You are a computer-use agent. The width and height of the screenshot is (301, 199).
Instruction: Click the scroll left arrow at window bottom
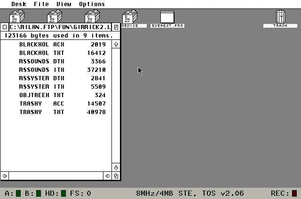coord(5,176)
